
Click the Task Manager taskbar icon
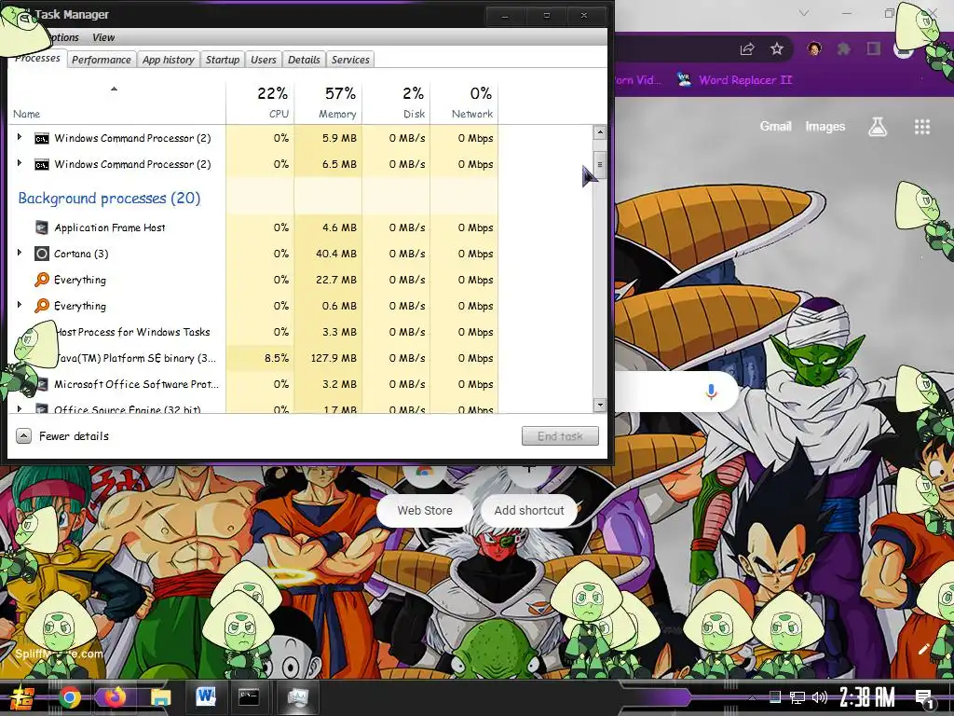click(298, 697)
